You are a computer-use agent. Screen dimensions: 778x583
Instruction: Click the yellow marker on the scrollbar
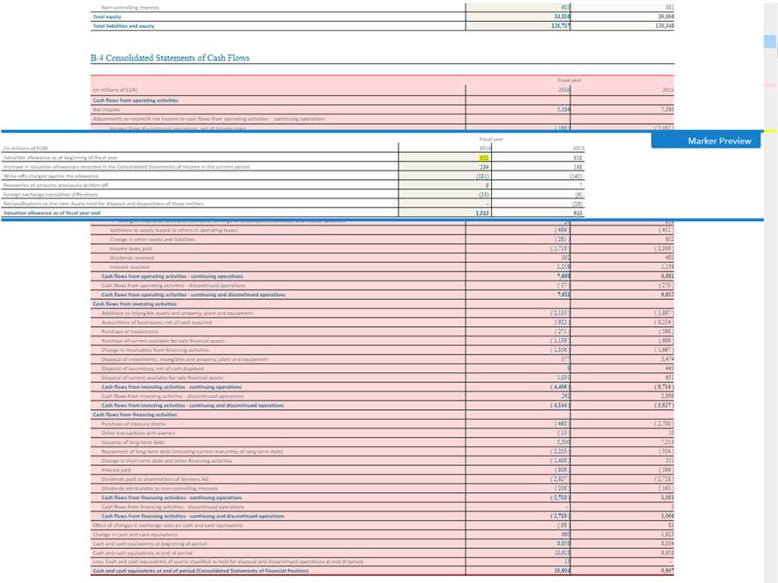(x=769, y=131)
